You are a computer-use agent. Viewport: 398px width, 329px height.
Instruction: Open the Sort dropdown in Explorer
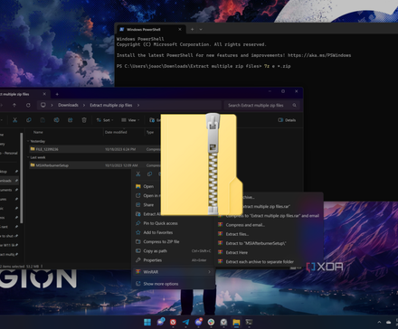pyautogui.click(x=105, y=120)
